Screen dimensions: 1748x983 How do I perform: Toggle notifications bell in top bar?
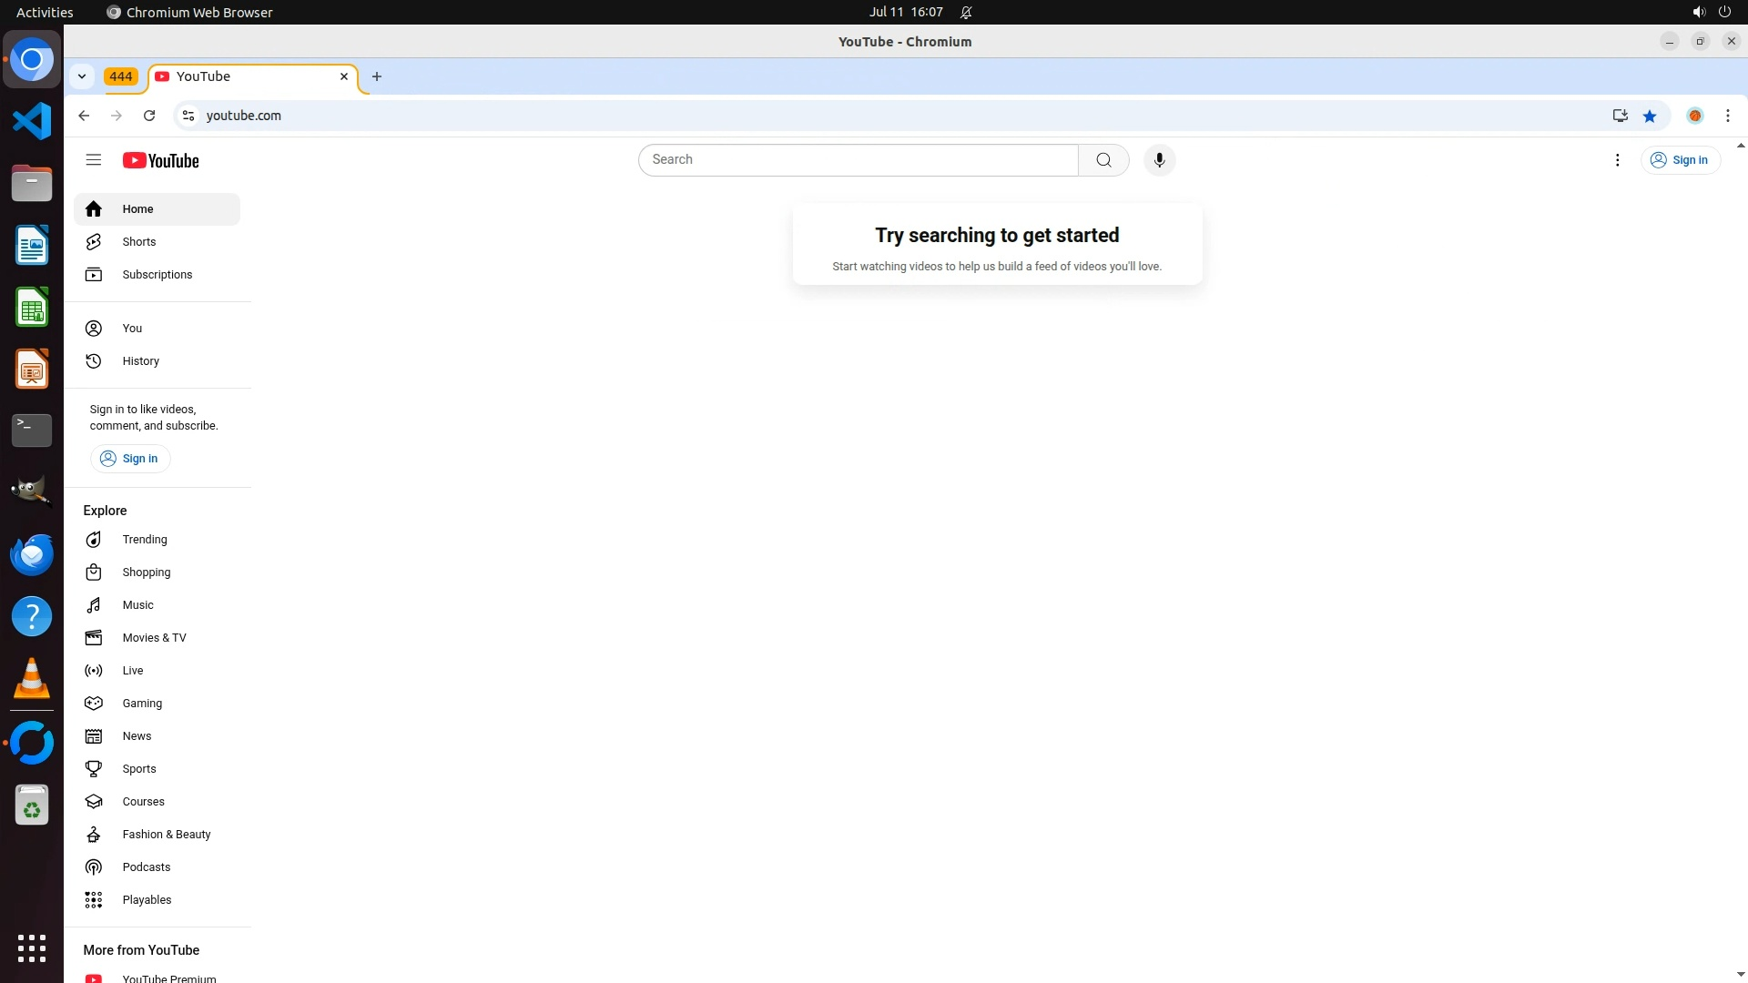click(966, 12)
